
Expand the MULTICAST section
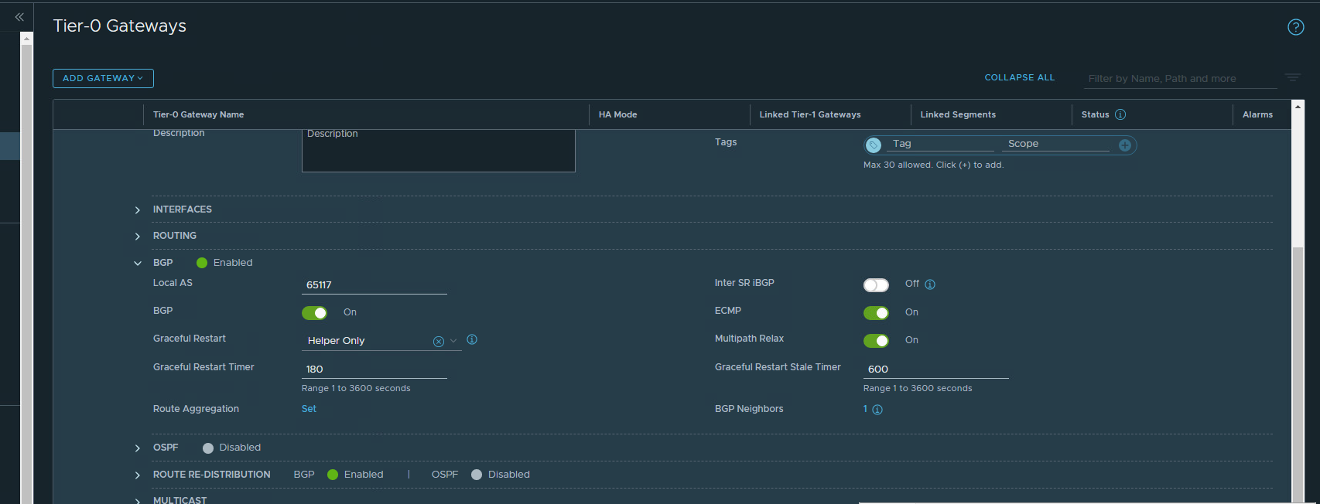click(x=138, y=500)
